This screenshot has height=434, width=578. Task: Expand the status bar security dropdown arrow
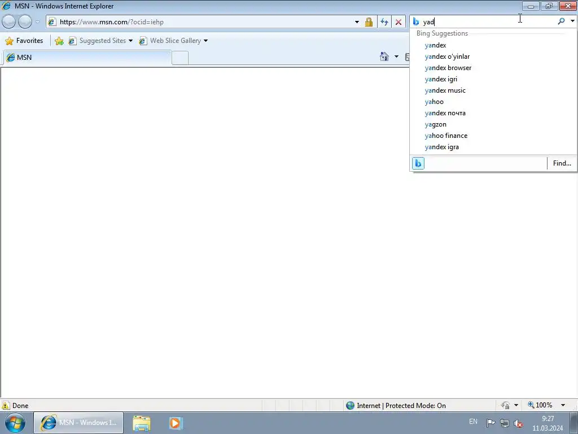pyautogui.click(x=516, y=405)
